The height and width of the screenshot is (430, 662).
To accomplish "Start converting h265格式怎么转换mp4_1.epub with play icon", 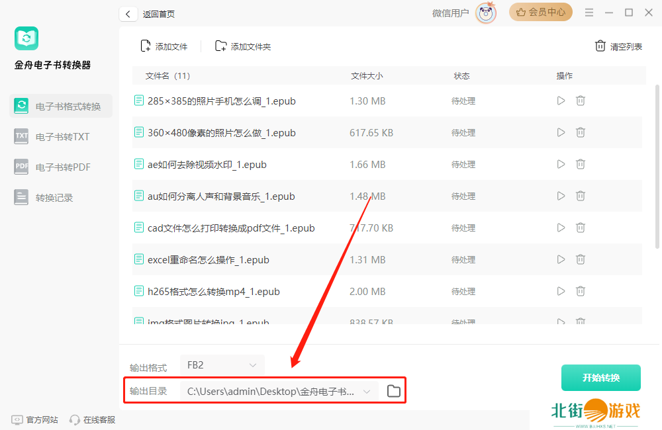I will 561,292.
